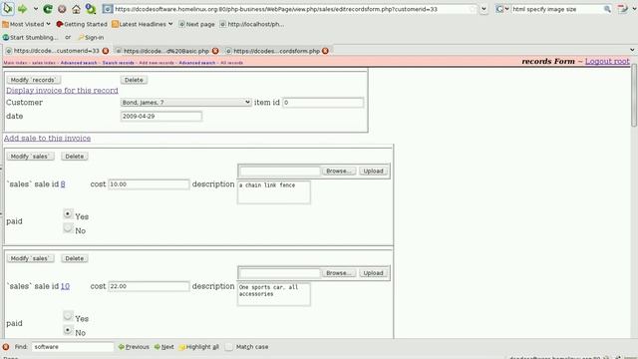The image size is (638, 359).
Task: Click the green Forward arrow icon
Action: click(x=22, y=9)
